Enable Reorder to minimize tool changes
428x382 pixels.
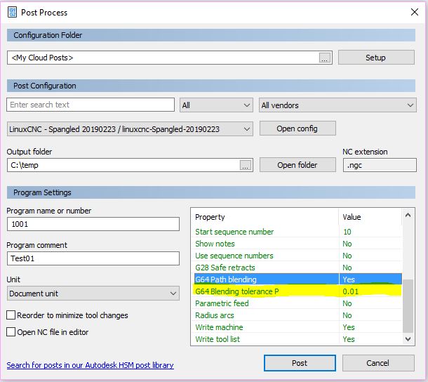click(11, 315)
